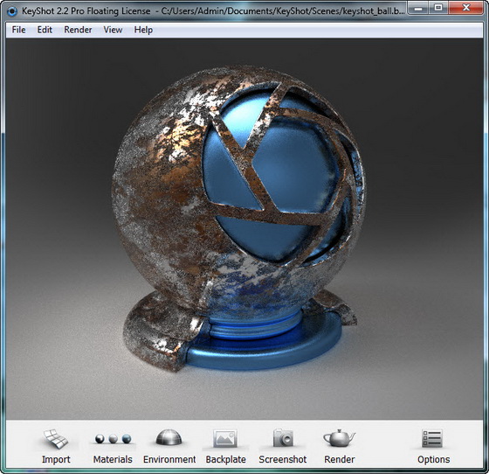Click the title bar scene file path text

pyautogui.click(x=283, y=11)
